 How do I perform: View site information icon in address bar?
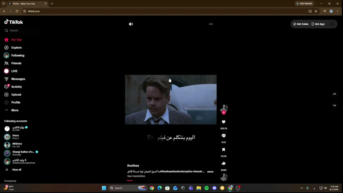pyautogui.click(x=24, y=11)
